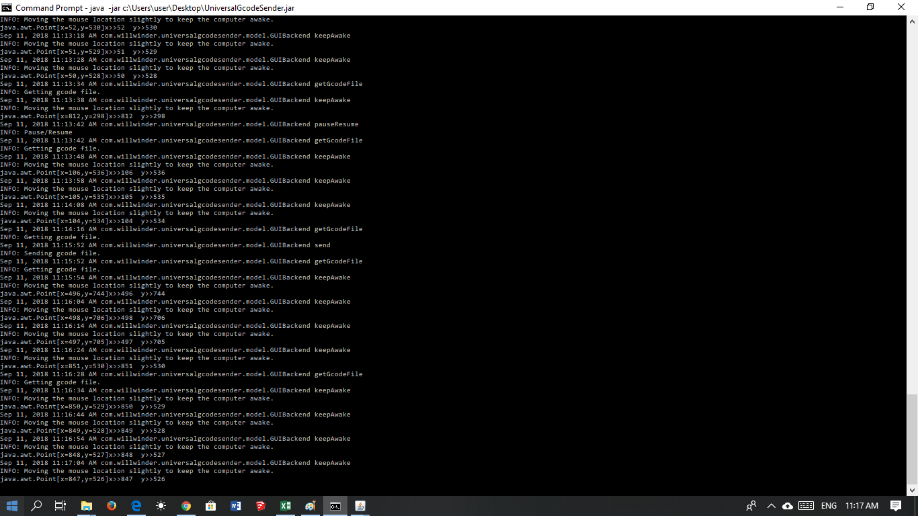
Task: Click the console scrollbar down arrow
Action: (x=912, y=490)
